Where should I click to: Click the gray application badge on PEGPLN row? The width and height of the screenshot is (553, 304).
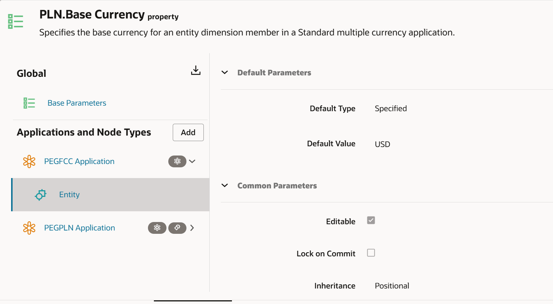pyautogui.click(x=157, y=228)
